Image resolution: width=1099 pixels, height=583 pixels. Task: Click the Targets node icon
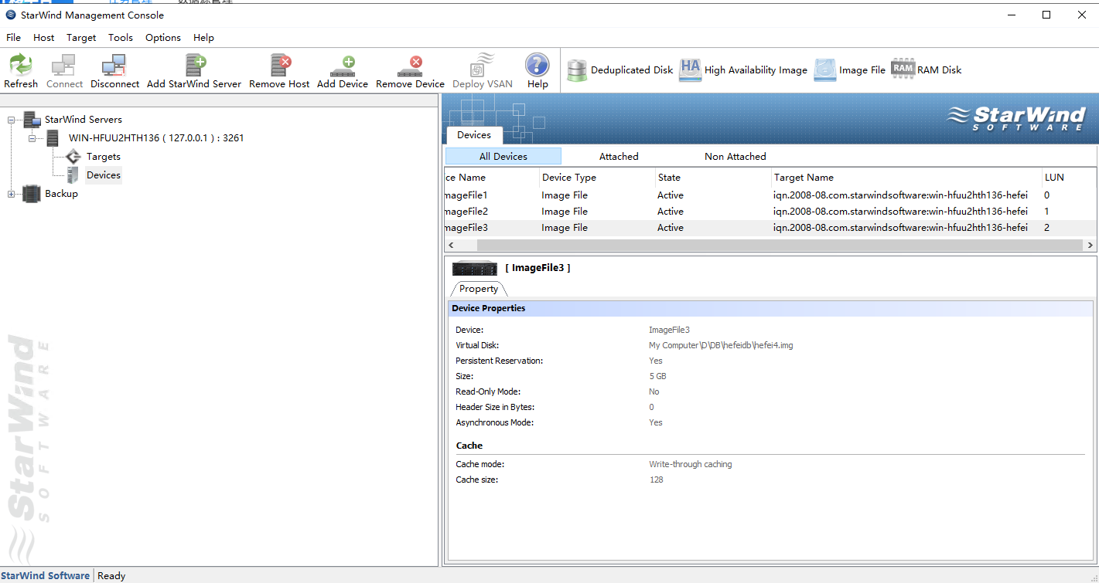73,157
